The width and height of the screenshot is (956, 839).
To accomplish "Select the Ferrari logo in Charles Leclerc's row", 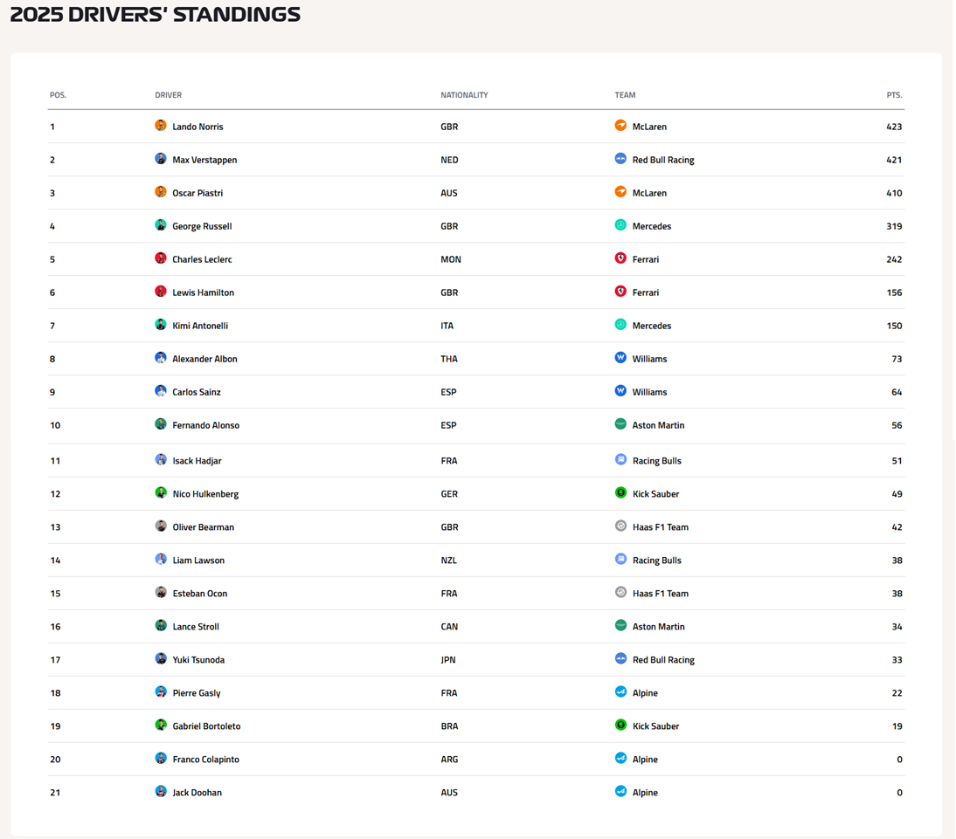I will point(620,258).
